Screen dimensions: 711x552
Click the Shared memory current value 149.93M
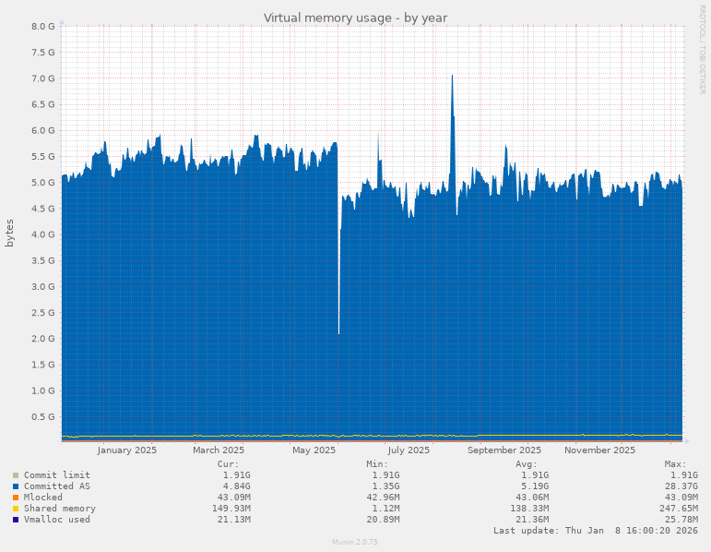[x=231, y=509]
